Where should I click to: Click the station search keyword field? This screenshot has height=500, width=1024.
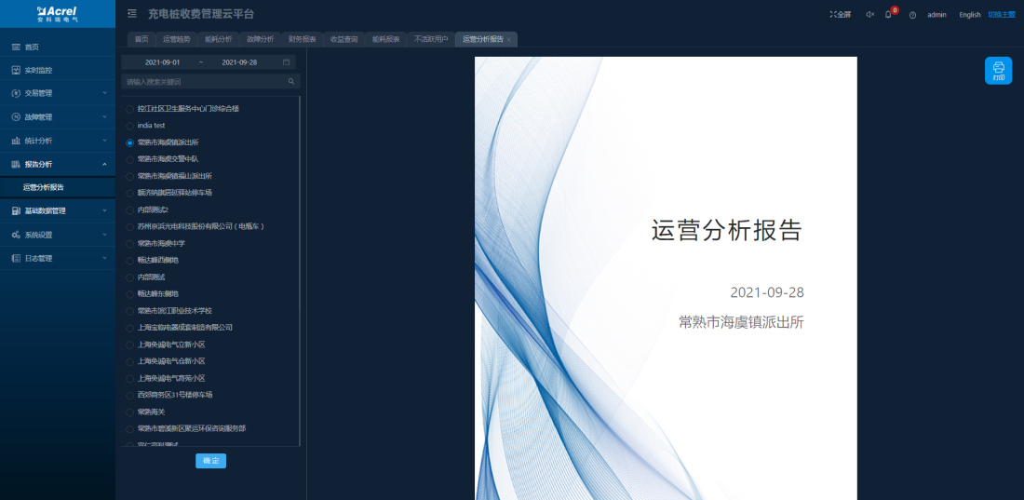(x=205, y=82)
